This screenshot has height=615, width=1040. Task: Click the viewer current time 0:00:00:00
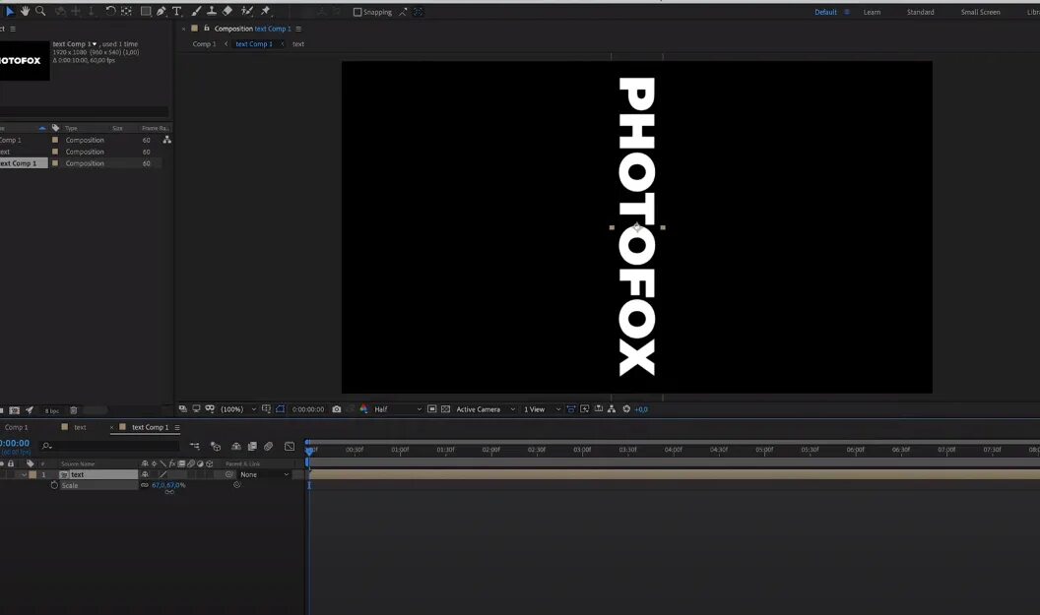coord(307,409)
